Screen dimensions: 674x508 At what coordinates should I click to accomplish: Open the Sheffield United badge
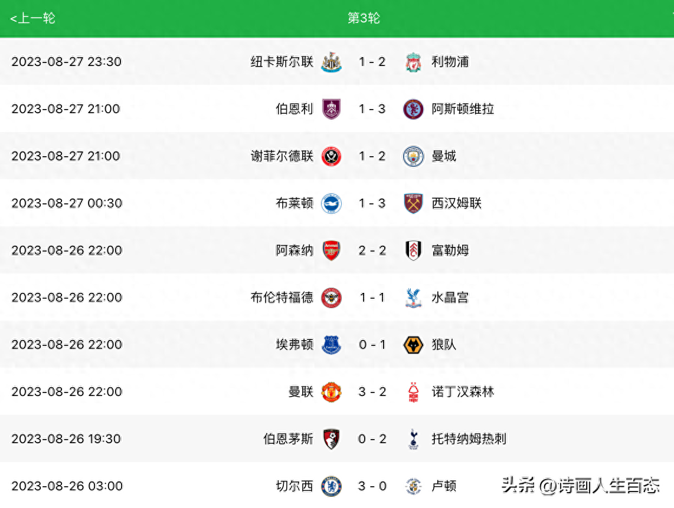[332, 156]
